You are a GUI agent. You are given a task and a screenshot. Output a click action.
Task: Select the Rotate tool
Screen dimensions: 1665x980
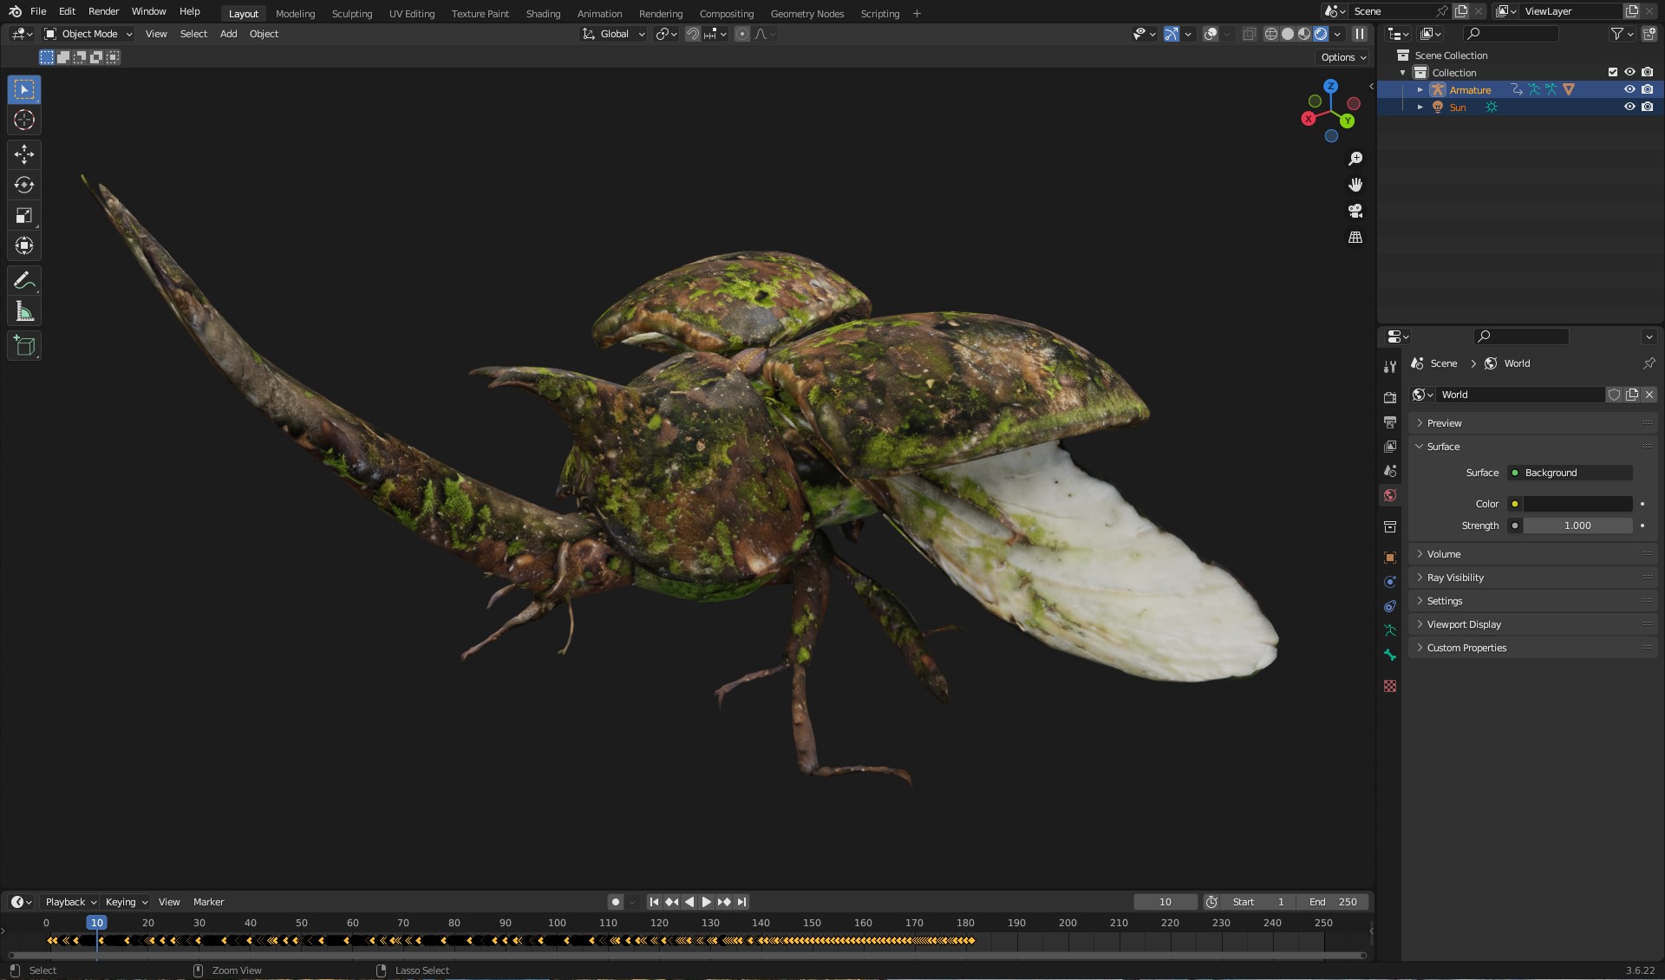click(x=24, y=185)
